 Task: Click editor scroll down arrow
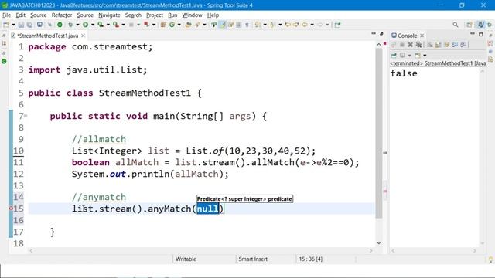click(x=379, y=243)
